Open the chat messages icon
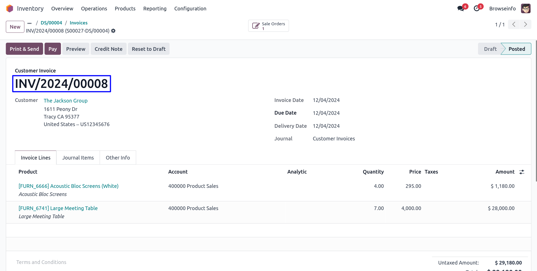The height and width of the screenshot is (271, 537). click(460, 8)
